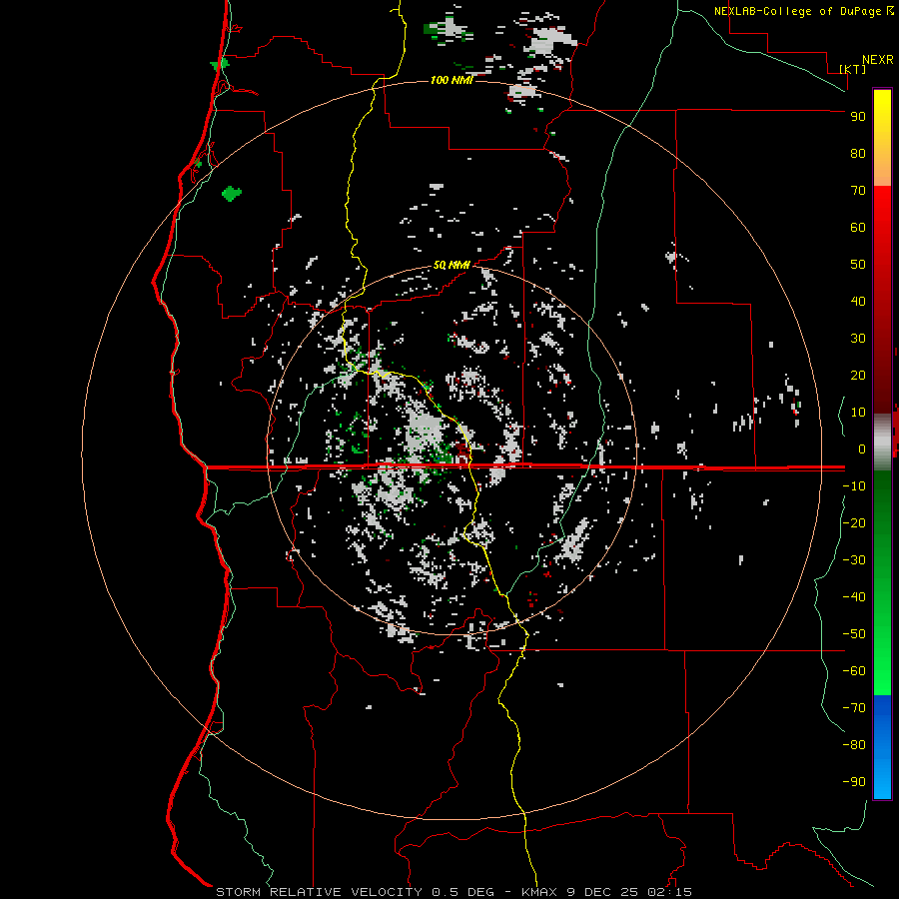Viewport: 899px width, 899px height.
Task: Click the -80 scale value
Action: [854, 745]
